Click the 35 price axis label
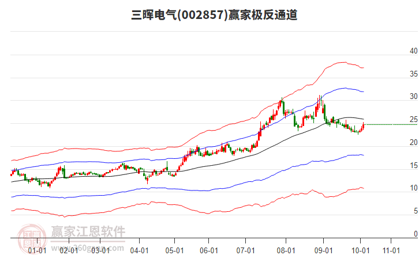This screenshot has width=419, height=259. click(x=413, y=74)
